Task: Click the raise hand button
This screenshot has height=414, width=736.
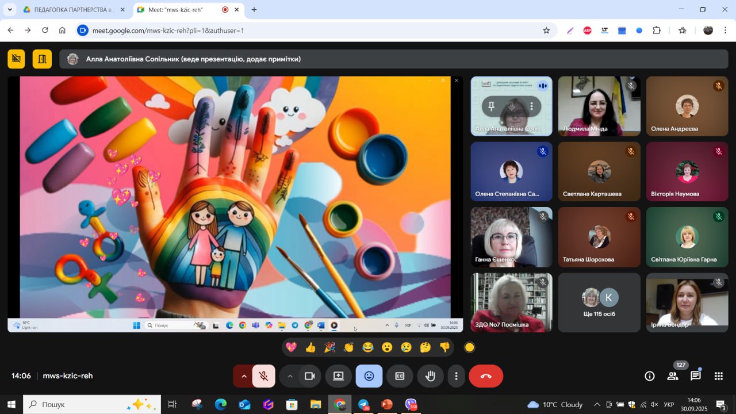Action: tap(430, 376)
